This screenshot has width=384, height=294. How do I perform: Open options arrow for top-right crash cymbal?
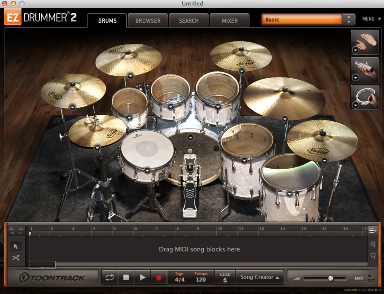[x=242, y=71]
